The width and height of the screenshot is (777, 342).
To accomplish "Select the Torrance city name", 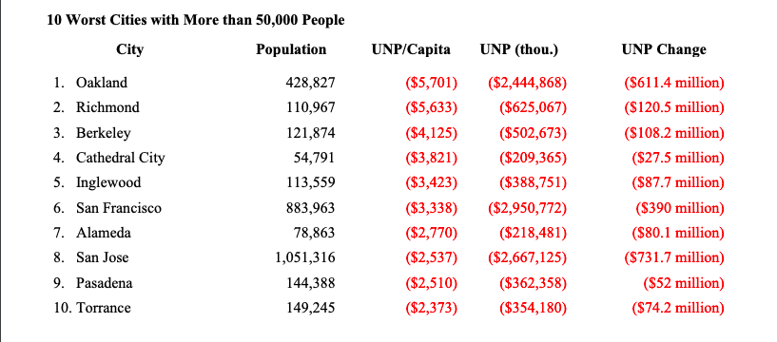I will click(x=104, y=308).
